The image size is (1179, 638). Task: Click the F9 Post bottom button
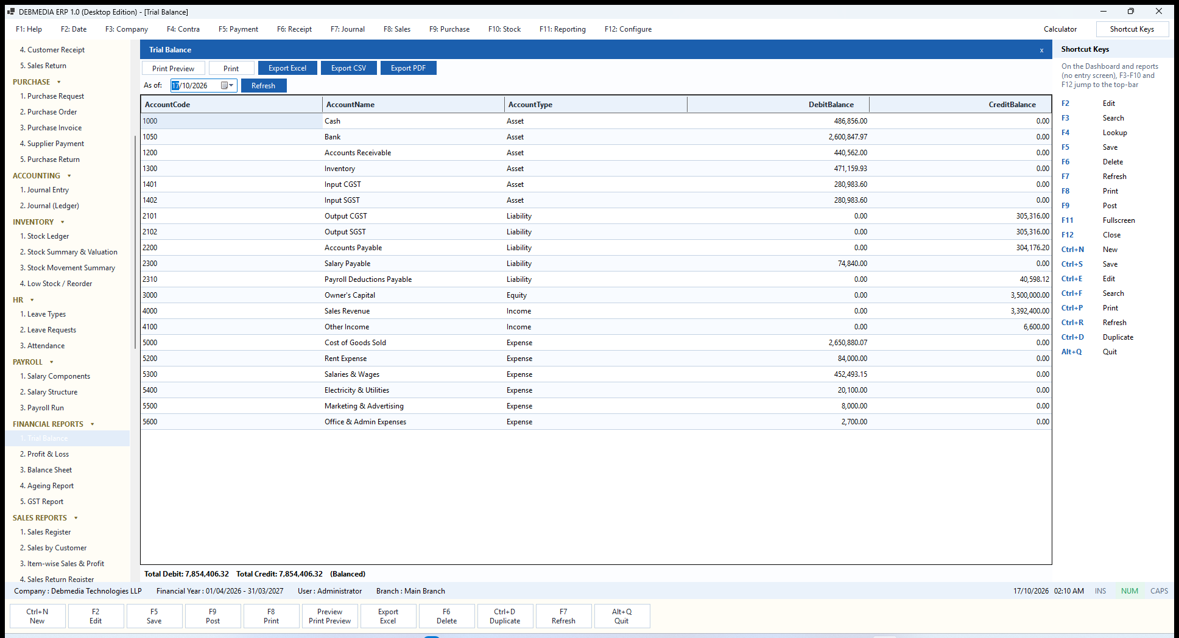[x=213, y=616]
